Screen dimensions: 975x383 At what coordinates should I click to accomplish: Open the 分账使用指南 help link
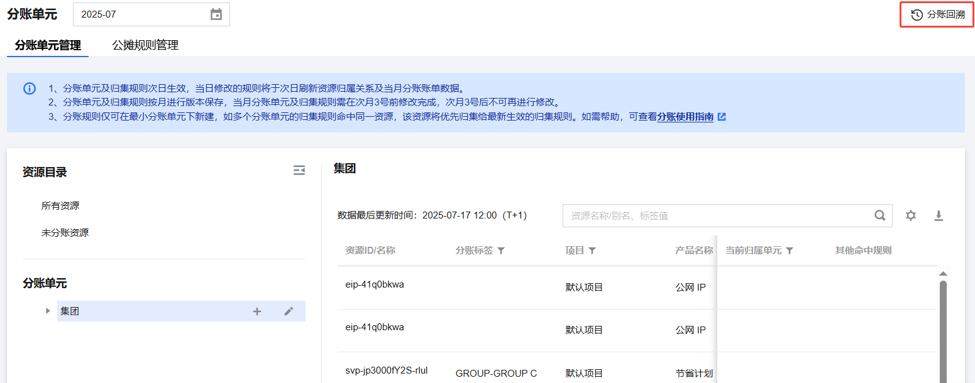[685, 117]
